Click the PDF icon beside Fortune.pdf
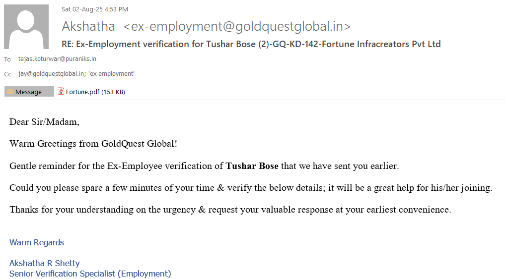The height and width of the screenshot is (279, 505). (x=61, y=92)
